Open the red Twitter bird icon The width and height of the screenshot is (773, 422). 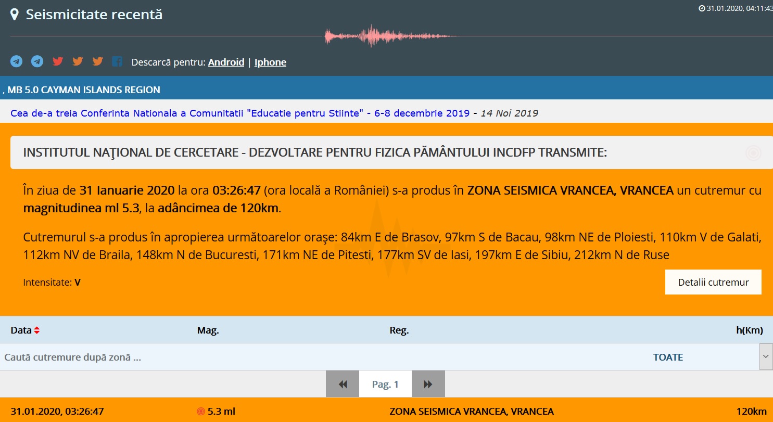click(x=58, y=61)
